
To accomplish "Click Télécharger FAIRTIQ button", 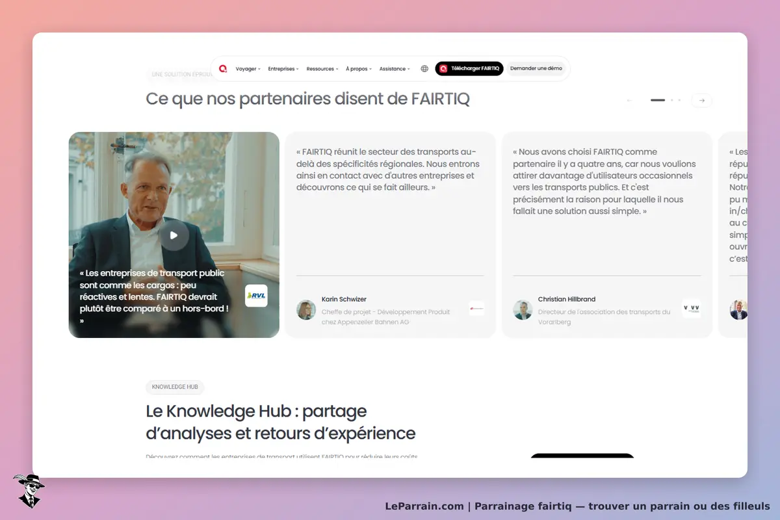I will tap(469, 68).
